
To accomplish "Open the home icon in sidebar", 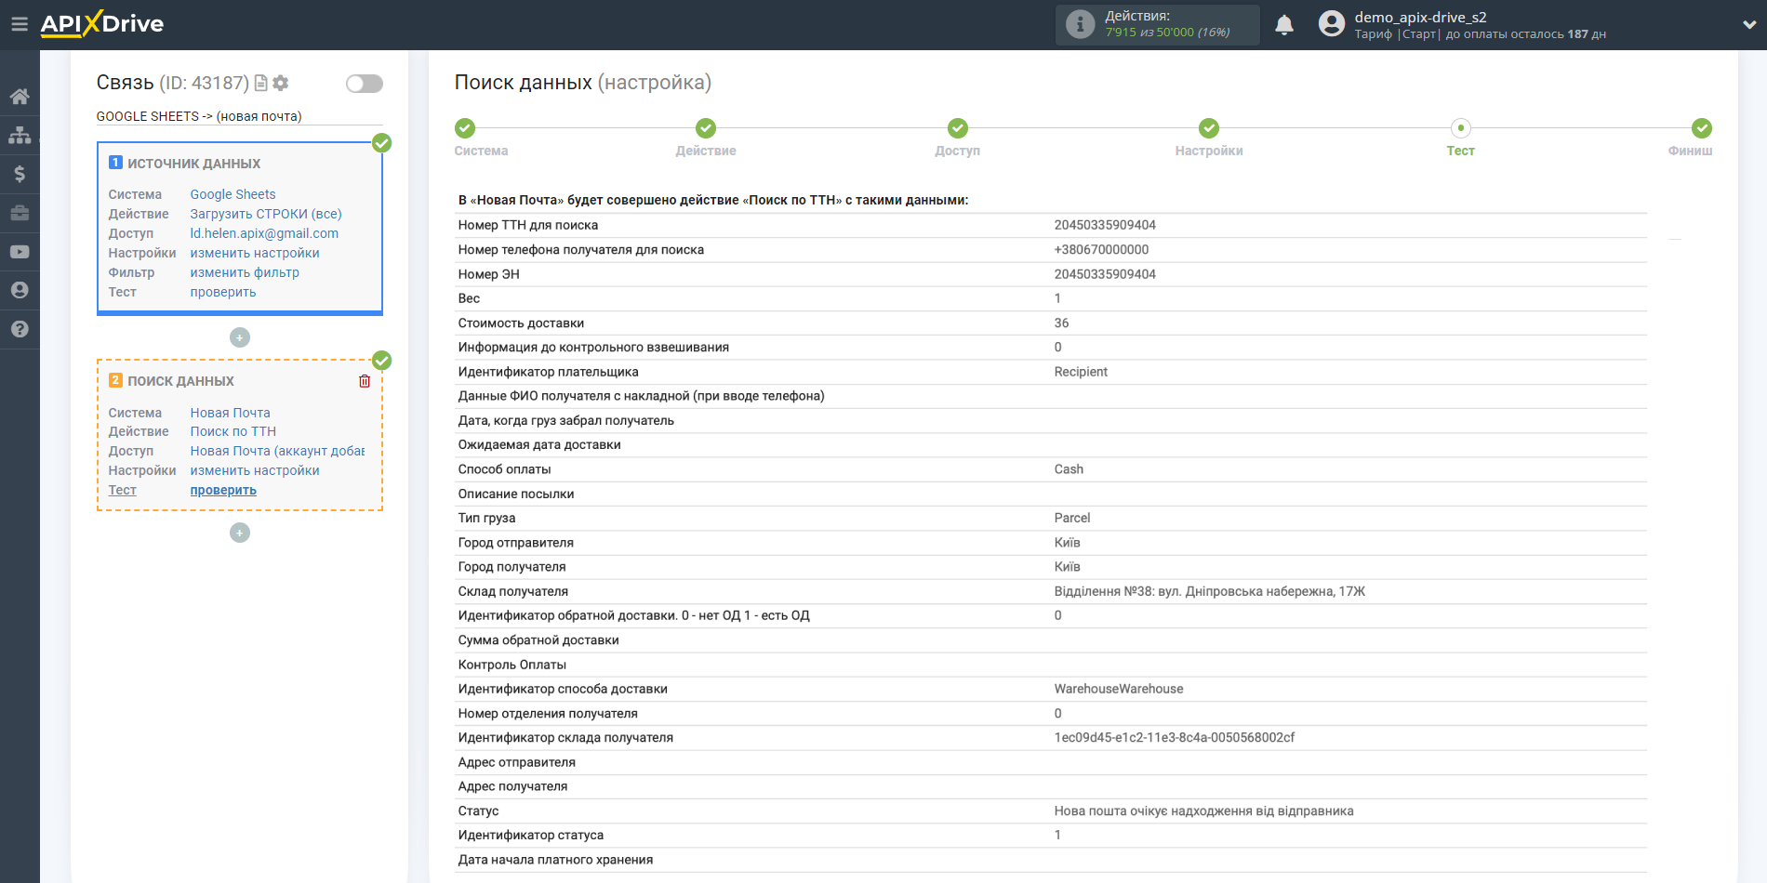I will [20, 97].
